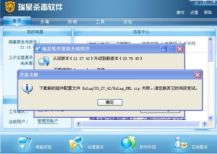Switch to the 工具 tab
Viewport: 217px width, 154px height.
(x=100, y=22)
